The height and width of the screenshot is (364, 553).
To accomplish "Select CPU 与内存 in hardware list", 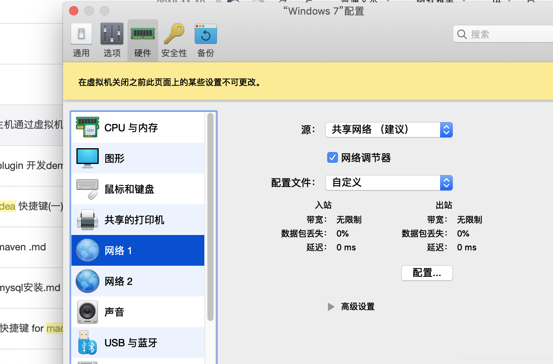I will click(138, 127).
